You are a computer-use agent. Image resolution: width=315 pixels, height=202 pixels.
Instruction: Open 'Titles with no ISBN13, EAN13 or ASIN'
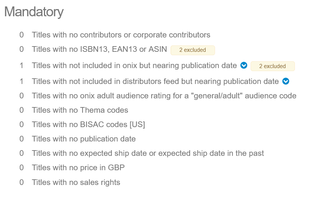click(x=99, y=49)
